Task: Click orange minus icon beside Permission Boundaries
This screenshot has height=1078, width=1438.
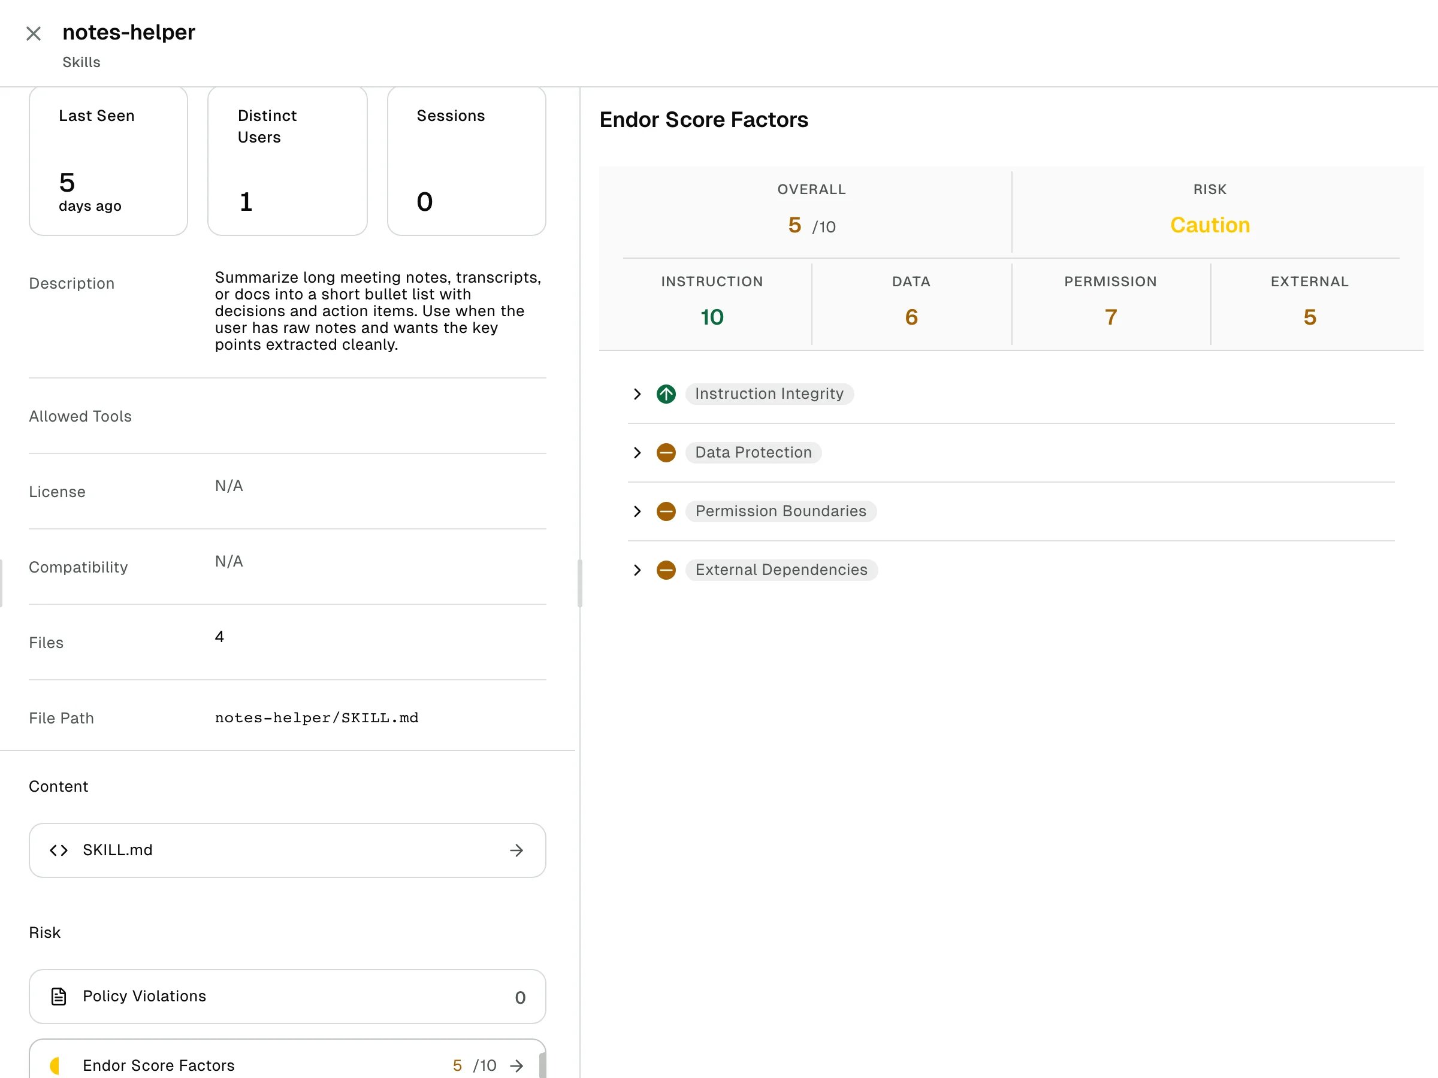Action: pos(666,511)
